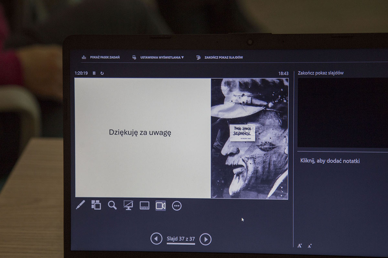Screen dimensions: 388x258
Task: Open the see all slides grid
Action: (96, 205)
